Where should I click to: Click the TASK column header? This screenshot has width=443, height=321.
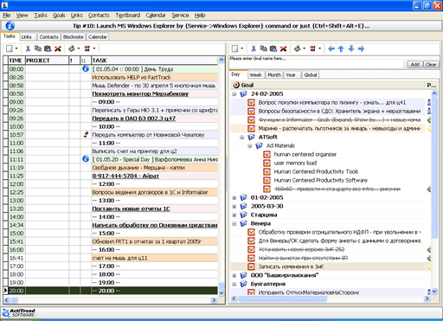[x=155, y=61]
